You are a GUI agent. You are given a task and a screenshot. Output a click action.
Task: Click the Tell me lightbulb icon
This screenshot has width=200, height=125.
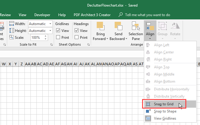pos(121,15)
